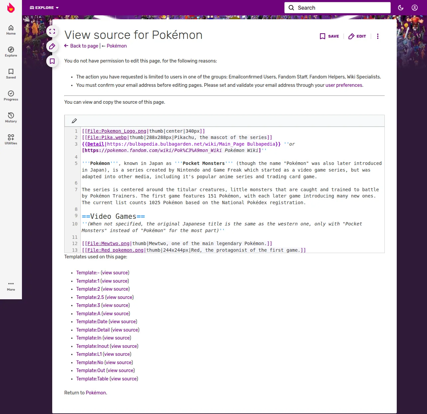The width and height of the screenshot is (427, 414).
Task: Open the Template:L1 link
Action: (x=89, y=354)
